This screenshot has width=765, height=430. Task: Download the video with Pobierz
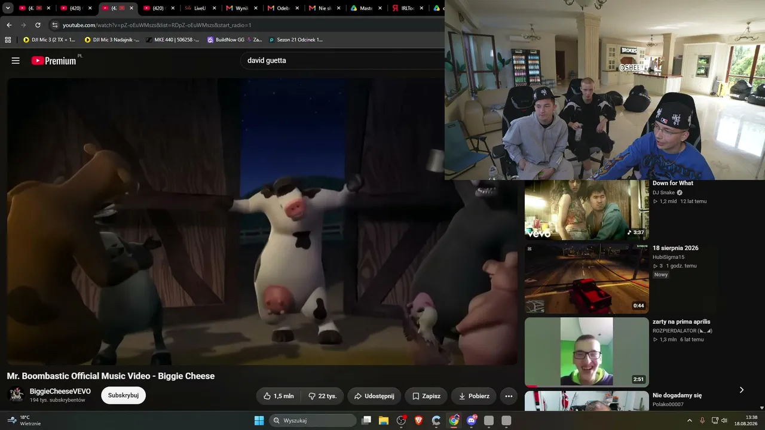[x=474, y=396]
